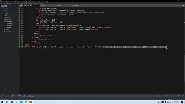Toggle wrap search option in find panel
Image resolution: width=185 pixels, height=104 pixels.
tap(12, 96)
